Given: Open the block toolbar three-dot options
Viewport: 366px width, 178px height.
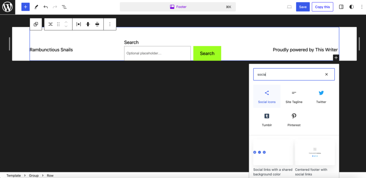Looking at the screenshot, I should pyautogui.click(x=110, y=24).
